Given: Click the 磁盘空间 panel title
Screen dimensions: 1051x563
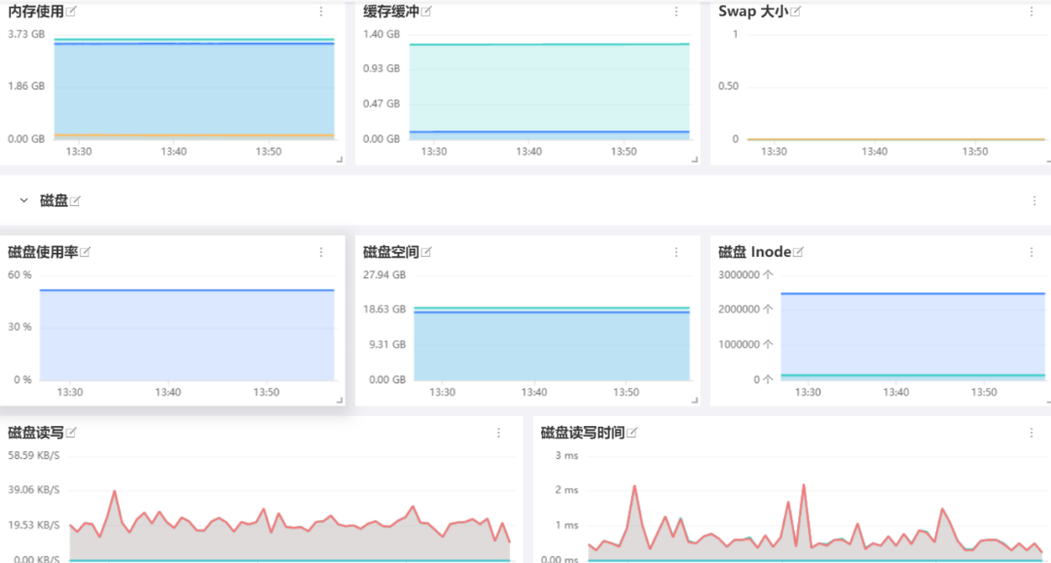Looking at the screenshot, I should point(391,252).
